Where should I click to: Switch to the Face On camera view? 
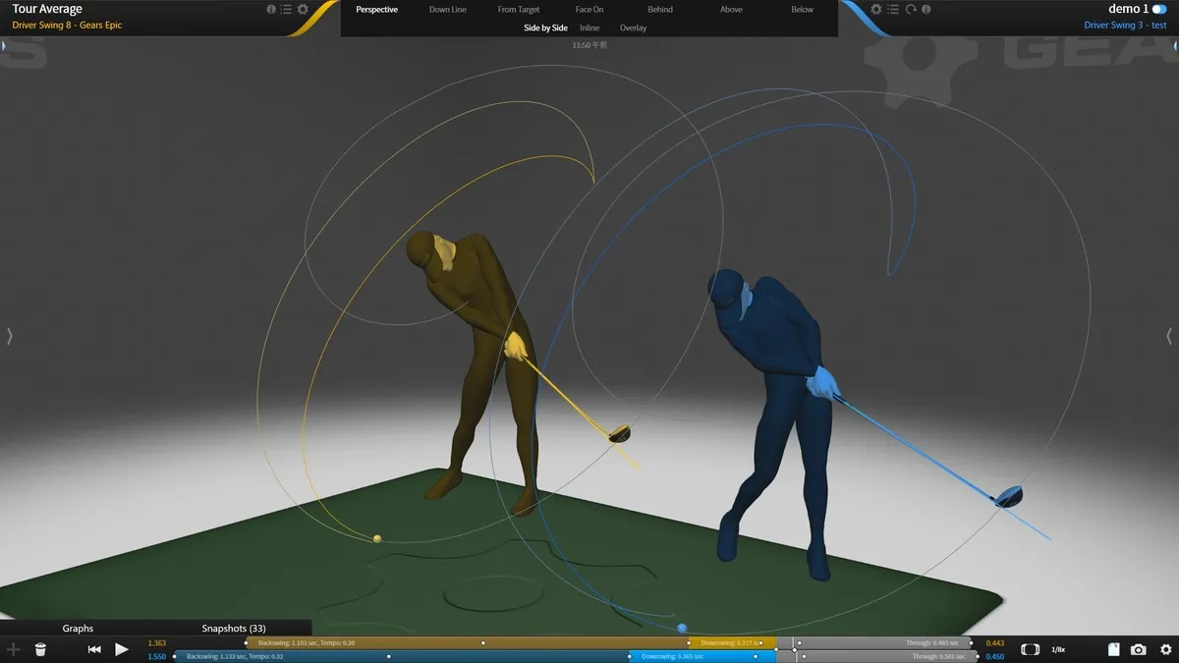[x=589, y=10]
